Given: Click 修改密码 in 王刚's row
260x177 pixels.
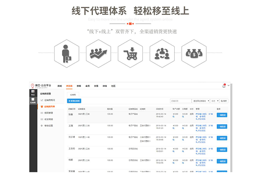Looking at the screenshot, I should 201,131.
